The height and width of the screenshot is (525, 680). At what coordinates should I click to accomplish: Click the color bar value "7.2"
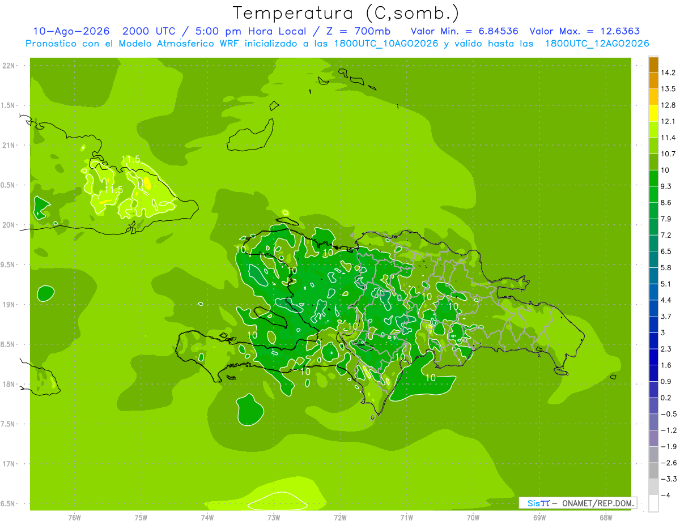click(666, 235)
